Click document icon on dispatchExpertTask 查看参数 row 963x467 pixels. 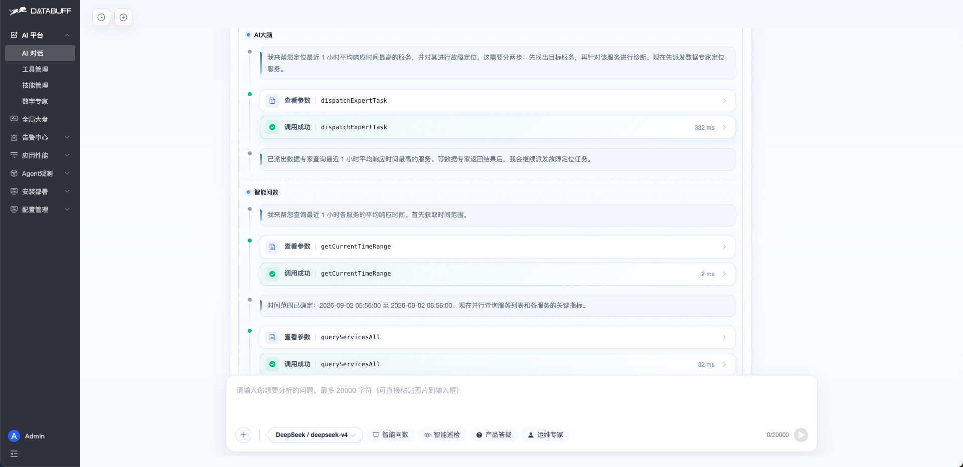pyautogui.click(x=272, y=101)
